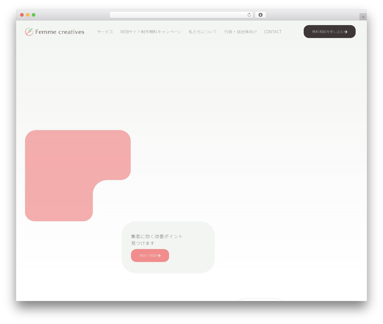Click the Femme creatives logo
The width and height of the screenshot is (383, 324).
coord(54,32)
